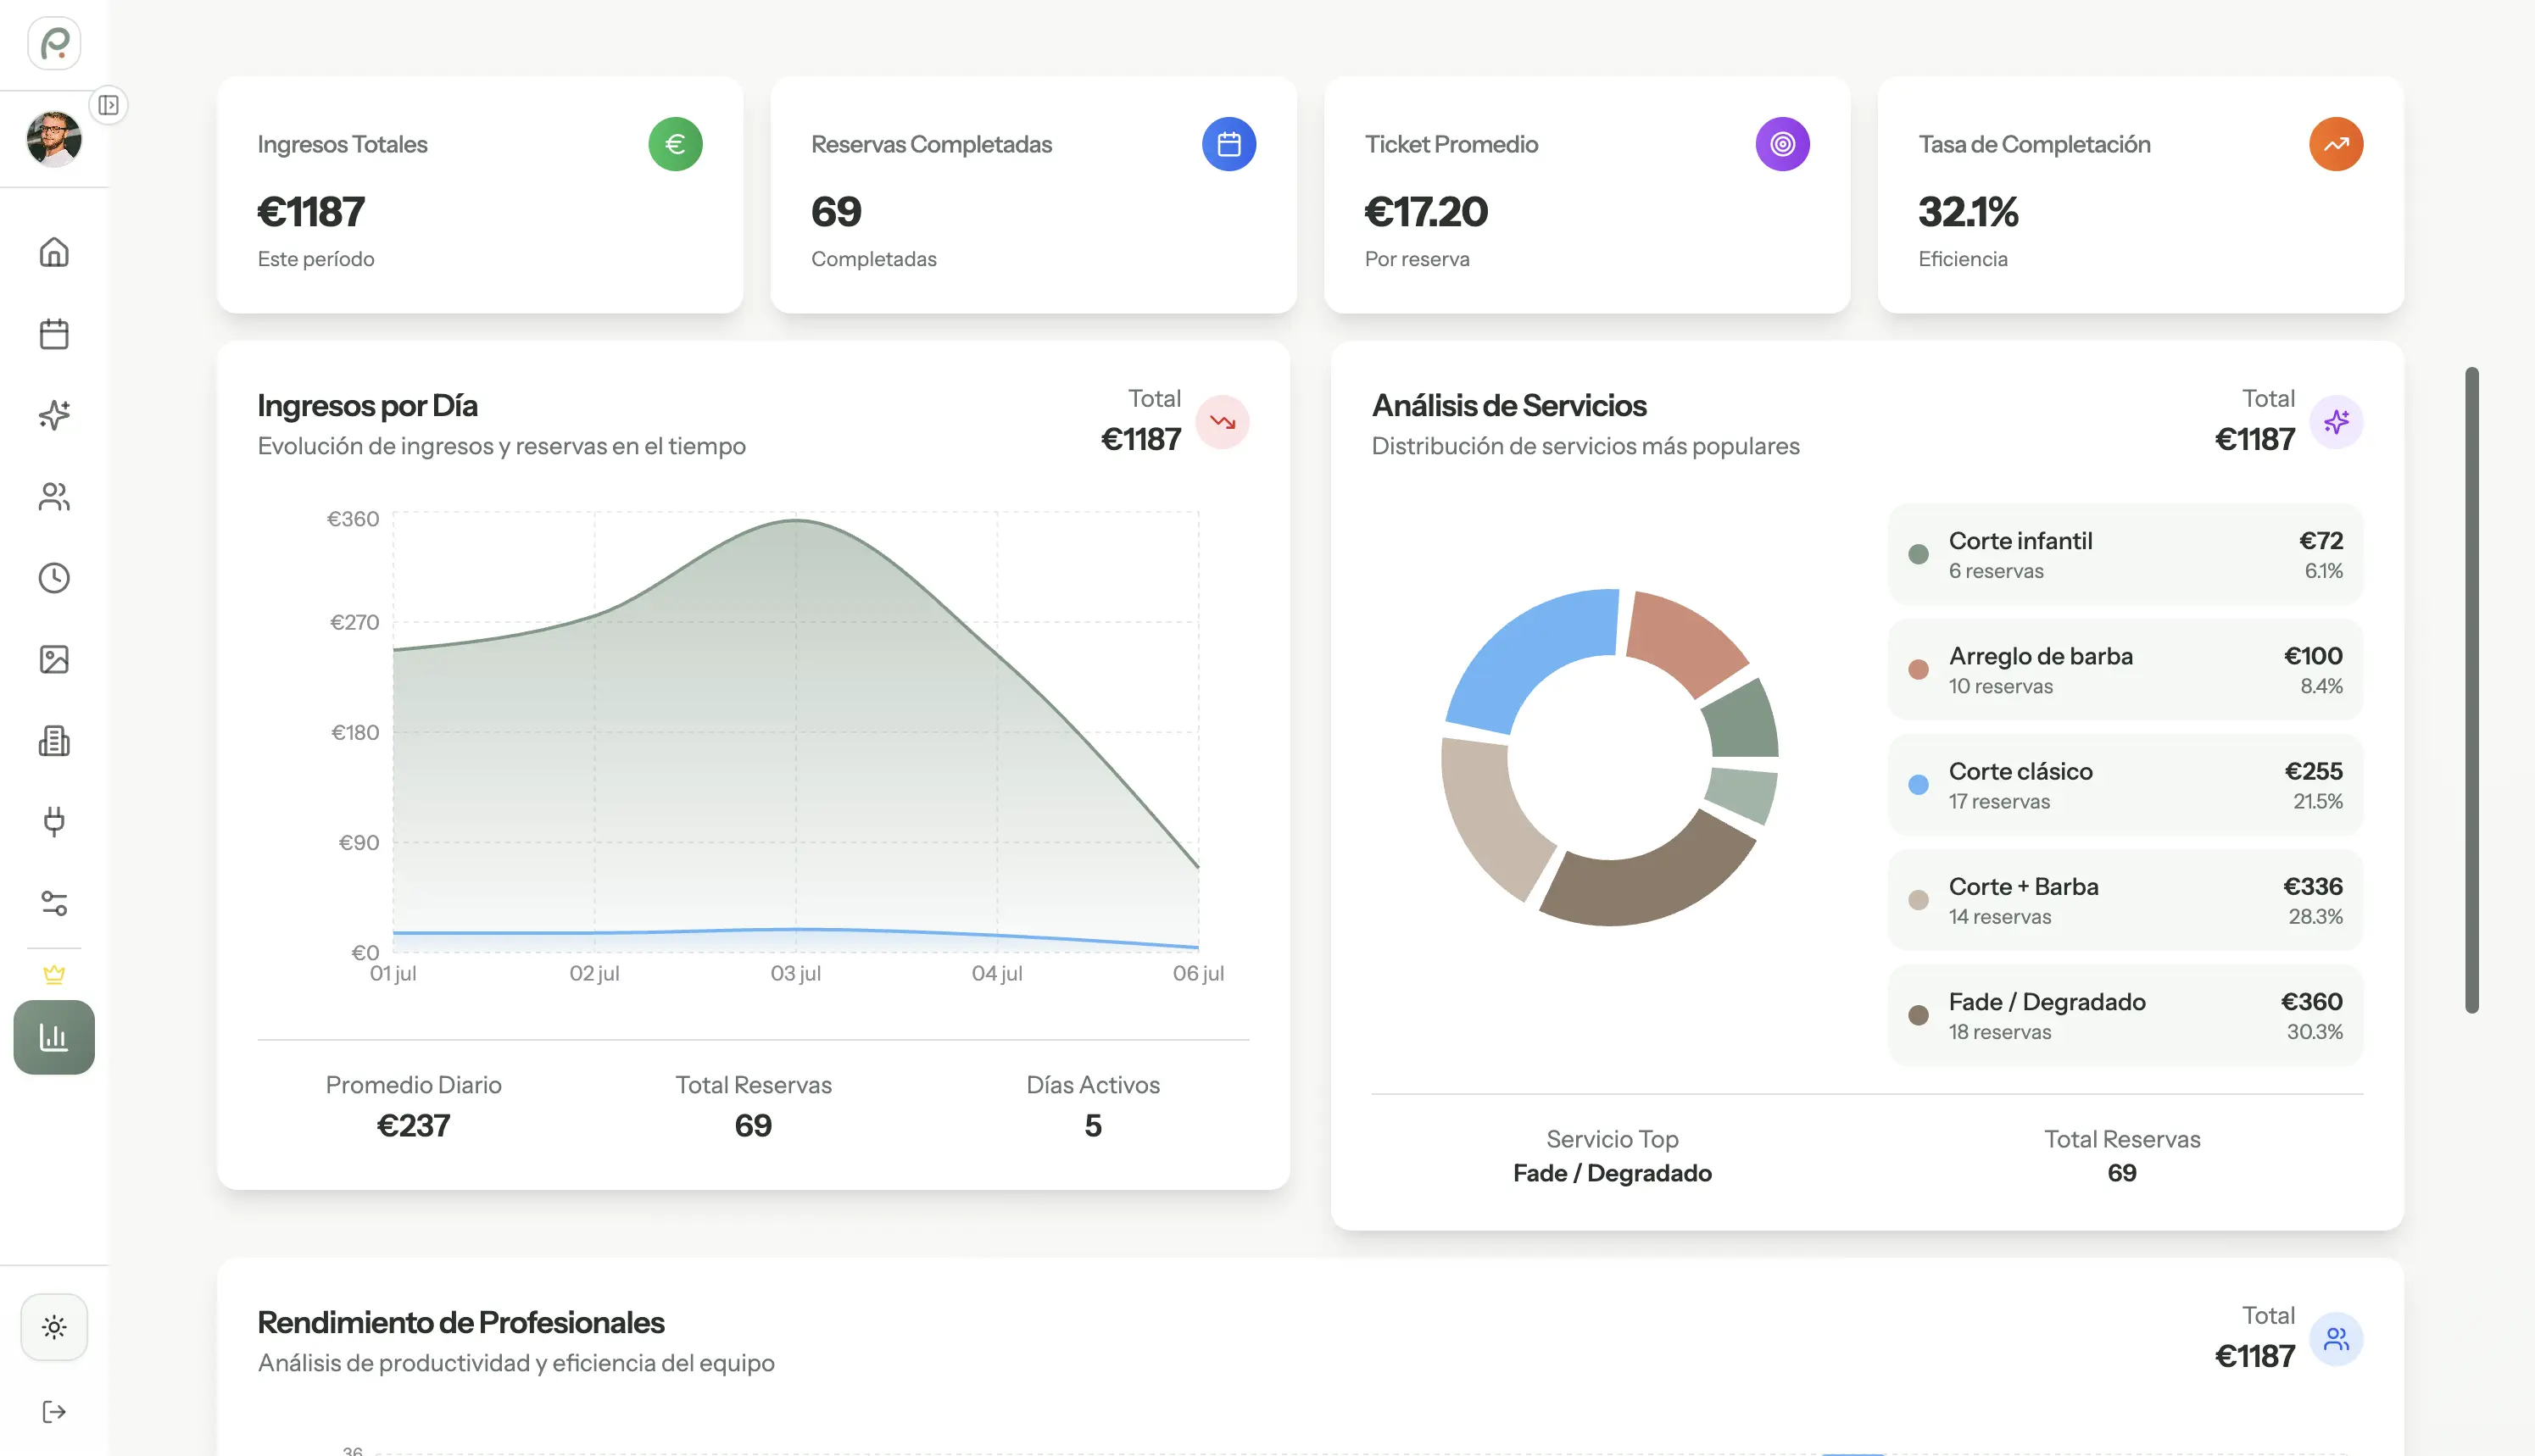Image resolution: width=2535 pixels, height=1456 pixels.
Task: Click the 32.1% completion rate value
Action: [x=1968, y=212]
